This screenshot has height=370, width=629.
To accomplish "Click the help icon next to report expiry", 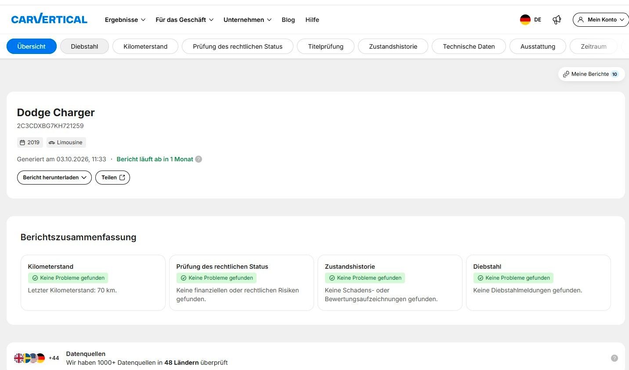I will 199,159.
